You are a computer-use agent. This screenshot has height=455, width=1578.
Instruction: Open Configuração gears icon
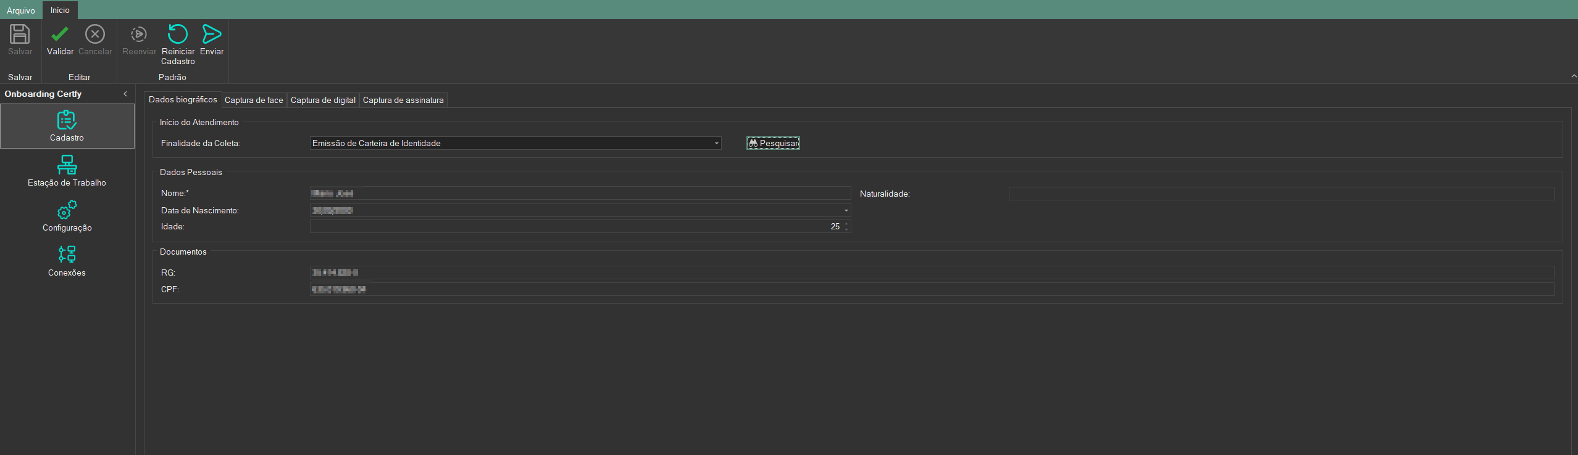[x=67, y=216]
